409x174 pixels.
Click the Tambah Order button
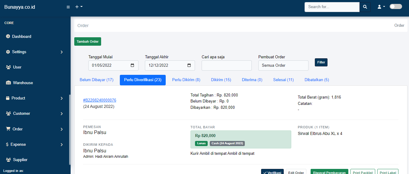[88, 41]
